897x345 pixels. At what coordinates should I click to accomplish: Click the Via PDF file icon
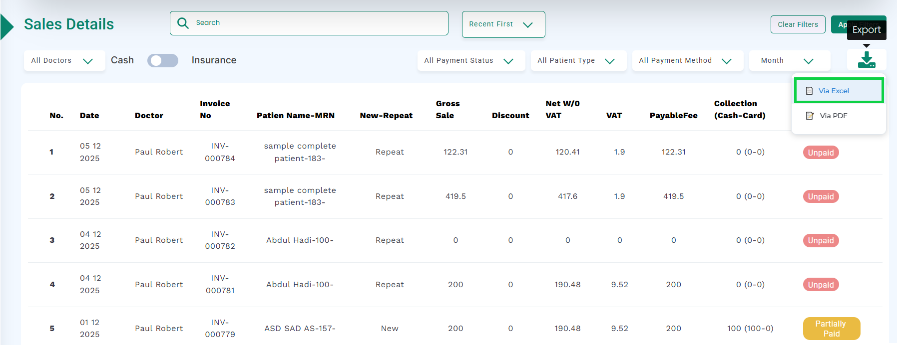[810, 116]
